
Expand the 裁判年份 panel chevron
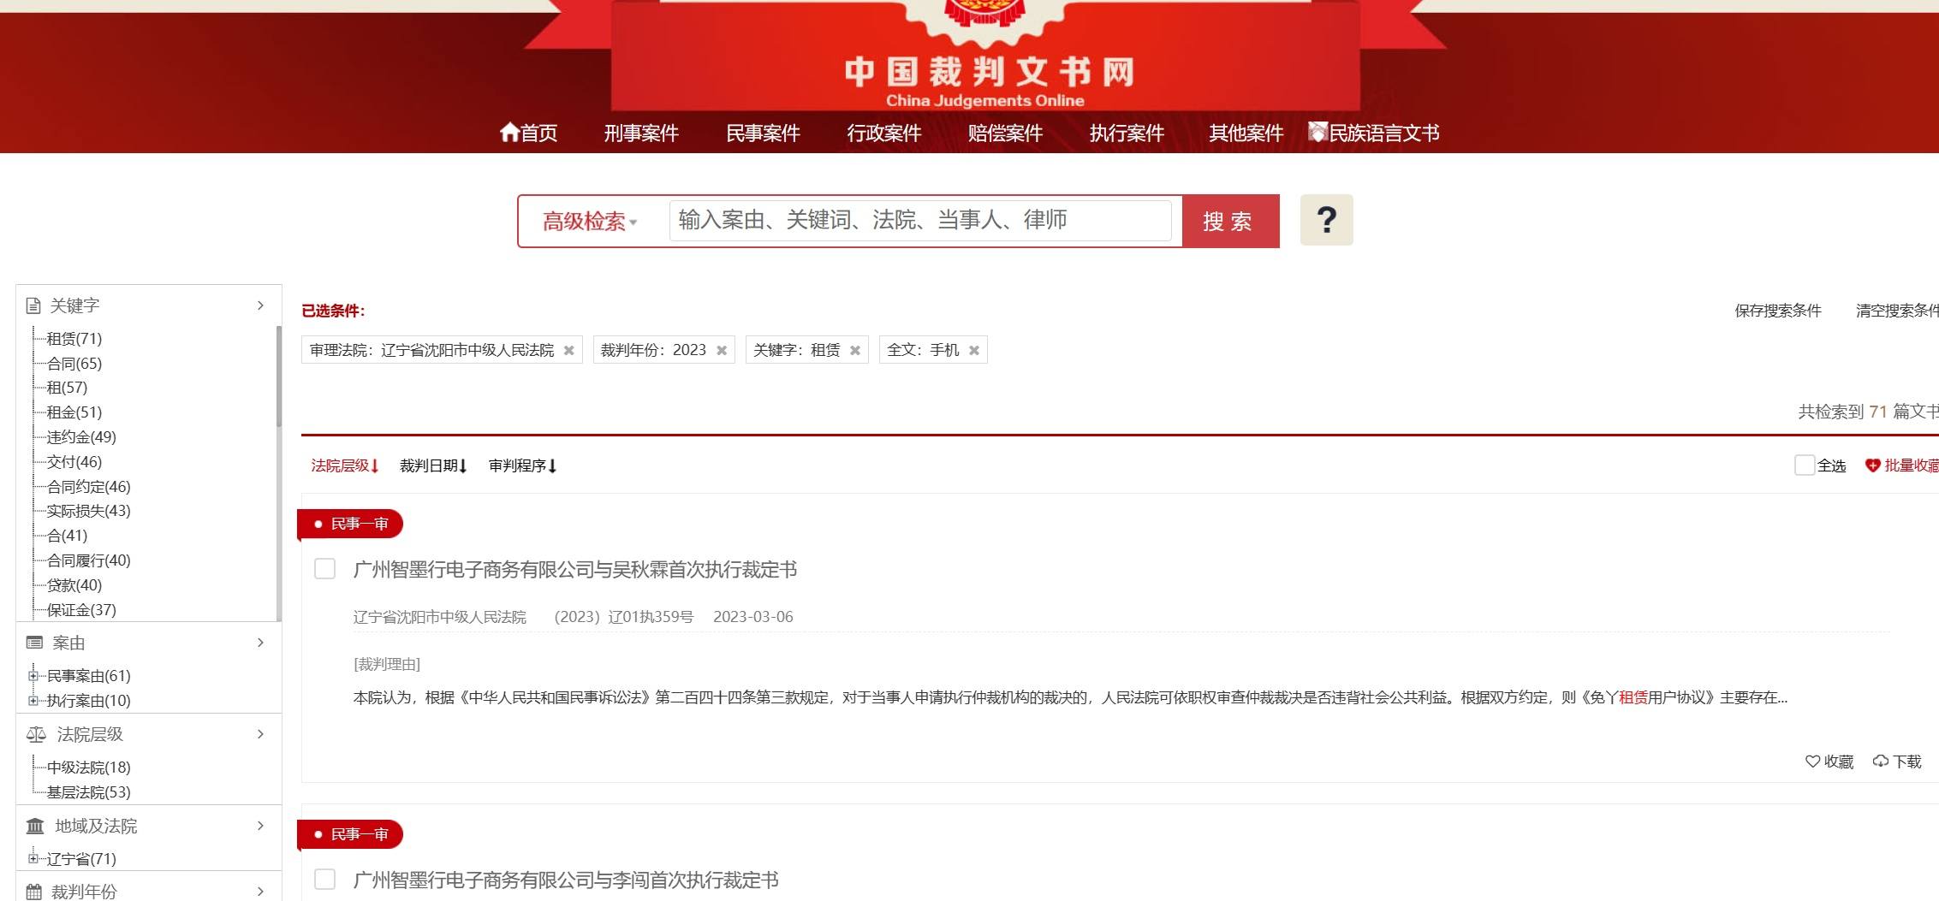point(261,892)
